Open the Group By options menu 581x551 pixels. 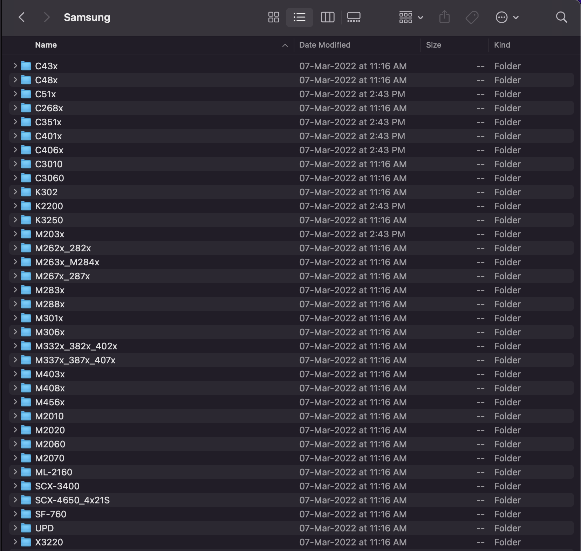click(411, 17)
